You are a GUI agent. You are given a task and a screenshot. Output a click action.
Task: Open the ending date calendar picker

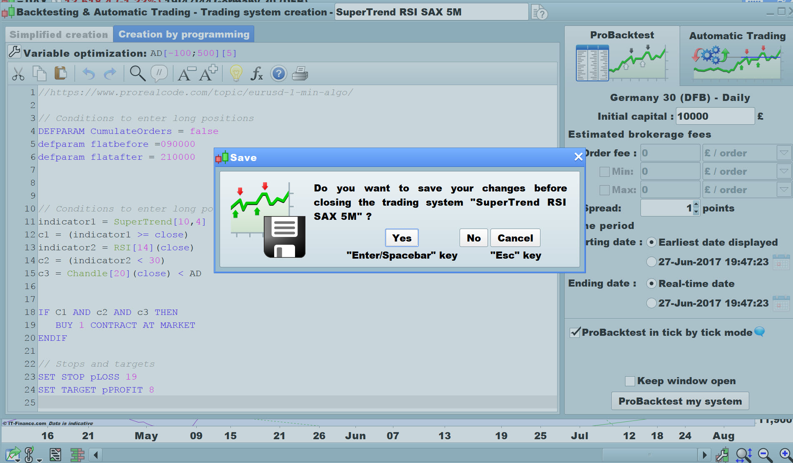[x=781, y=303]
